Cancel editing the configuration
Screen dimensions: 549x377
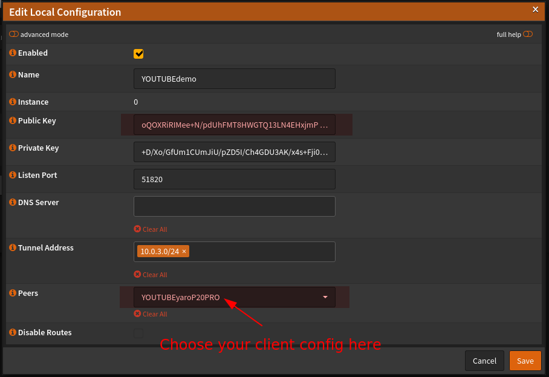click(x=484, y=361)
